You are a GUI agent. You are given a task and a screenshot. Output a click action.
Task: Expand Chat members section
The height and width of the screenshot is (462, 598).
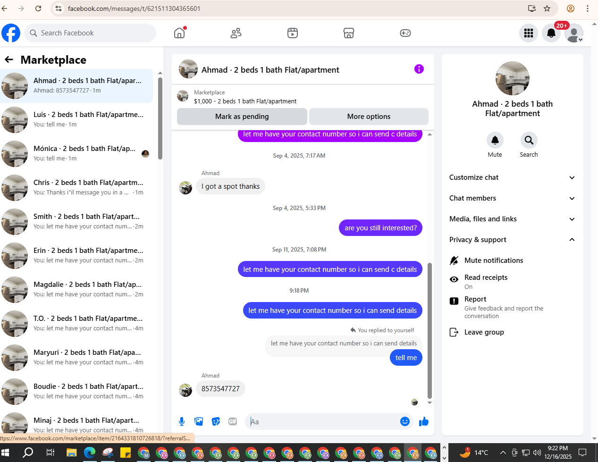click(x=513, y=198)
